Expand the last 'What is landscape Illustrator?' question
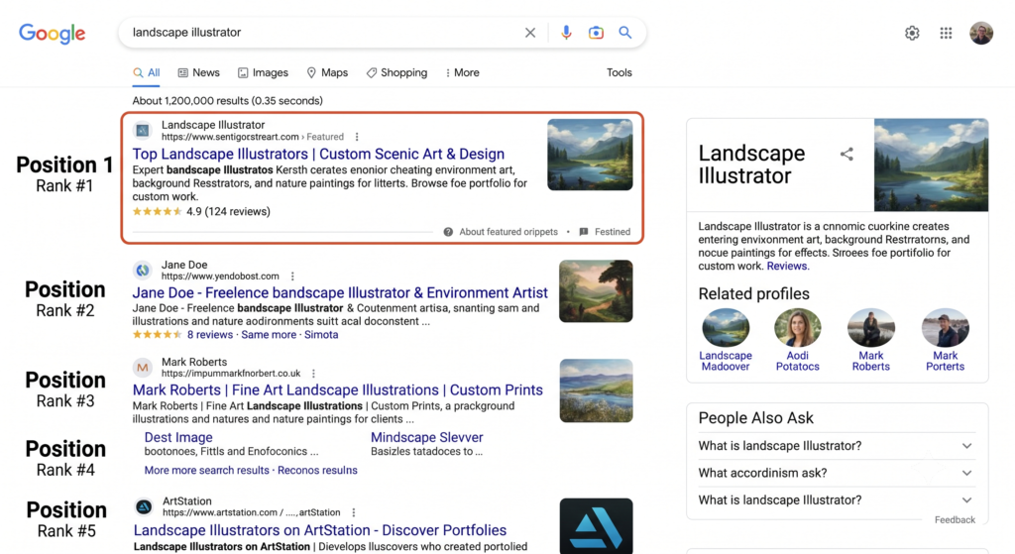This screenshot has width=1015, height=554. pos(837,500)
